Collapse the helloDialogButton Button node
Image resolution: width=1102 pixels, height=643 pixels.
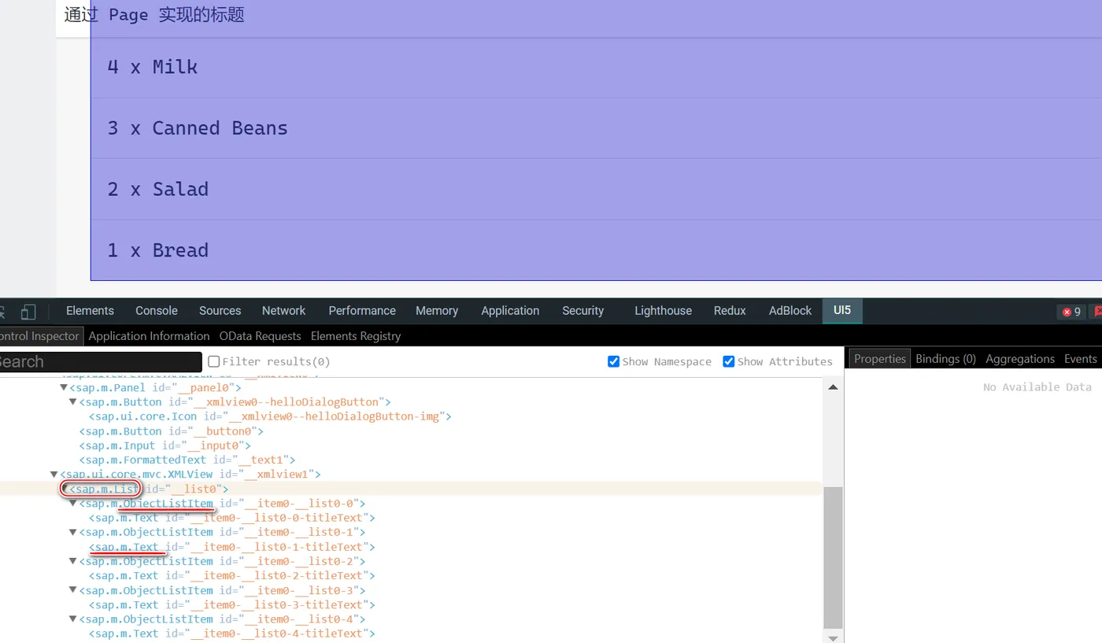[73, 402]
